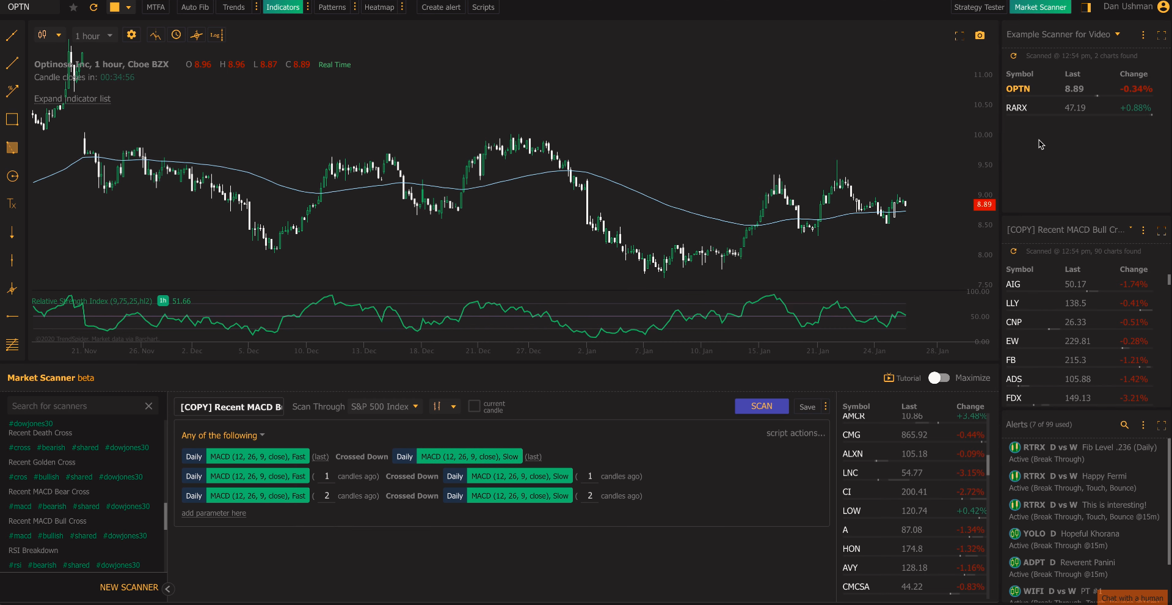Select the down arrow marker tool
This screenshot has width=1172, height=605.
pos(12,232)
